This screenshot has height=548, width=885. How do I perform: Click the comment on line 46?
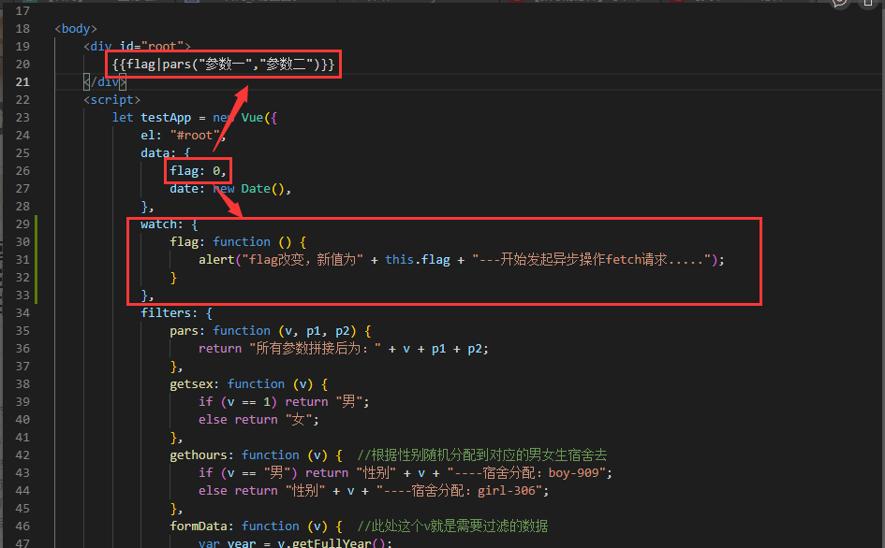452,526
